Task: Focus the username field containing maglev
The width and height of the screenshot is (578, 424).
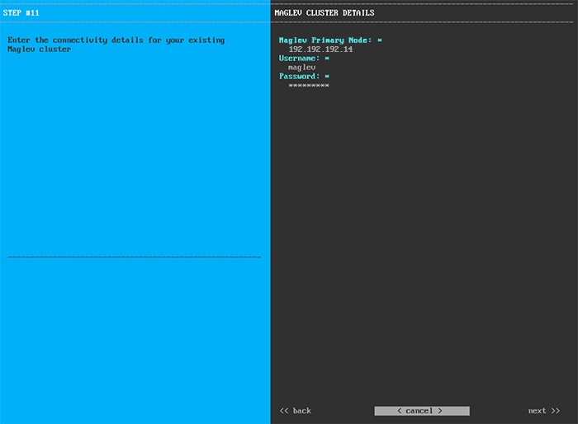Action: [301, 68]
